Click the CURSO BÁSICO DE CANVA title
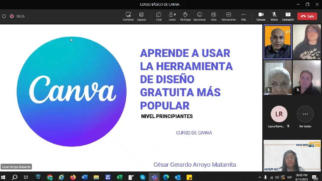Screen dimensions: 322x181 click(160, 4)
